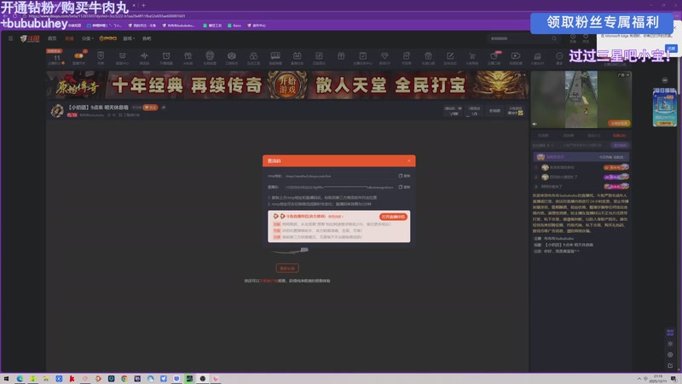This screenshot has height=384, width=682.
Task: Click the pencil edit post icon
Action: click(450, 55)
